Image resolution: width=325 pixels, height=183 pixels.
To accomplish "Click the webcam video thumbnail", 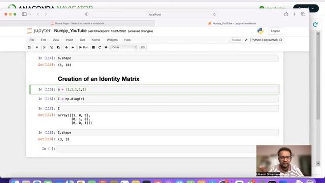I will pyautogui.click(x=284, y=161).
